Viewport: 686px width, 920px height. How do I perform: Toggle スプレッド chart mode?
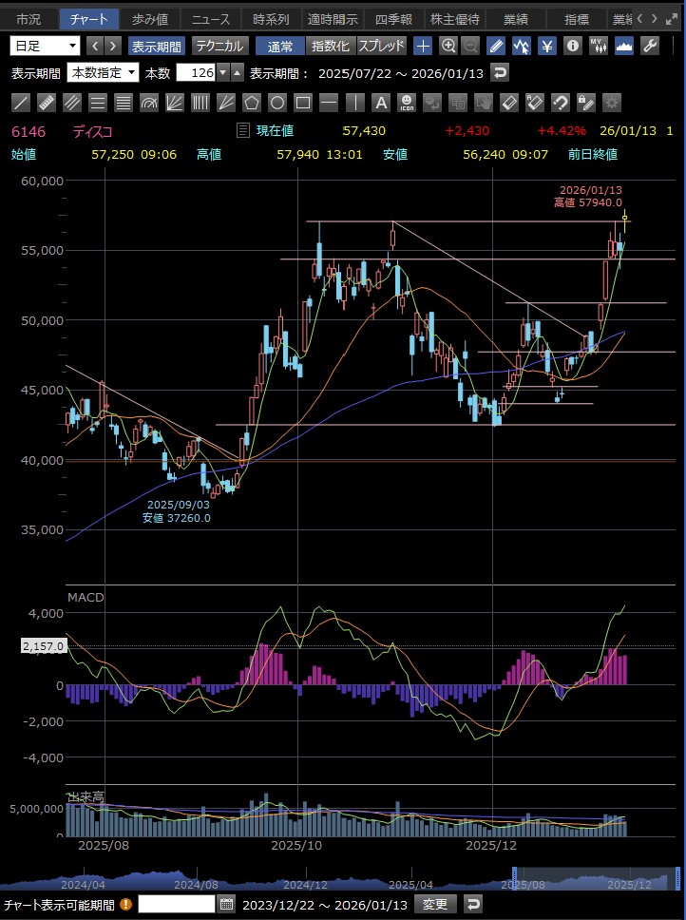pyautogui.click(x=382, y=46)
